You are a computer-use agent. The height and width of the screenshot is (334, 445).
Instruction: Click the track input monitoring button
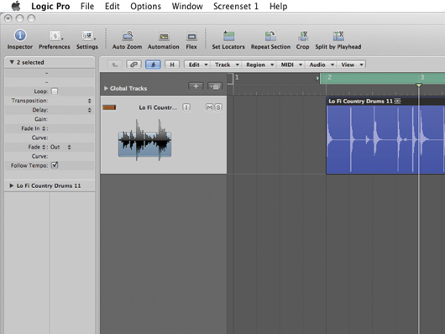coord(186,107)
